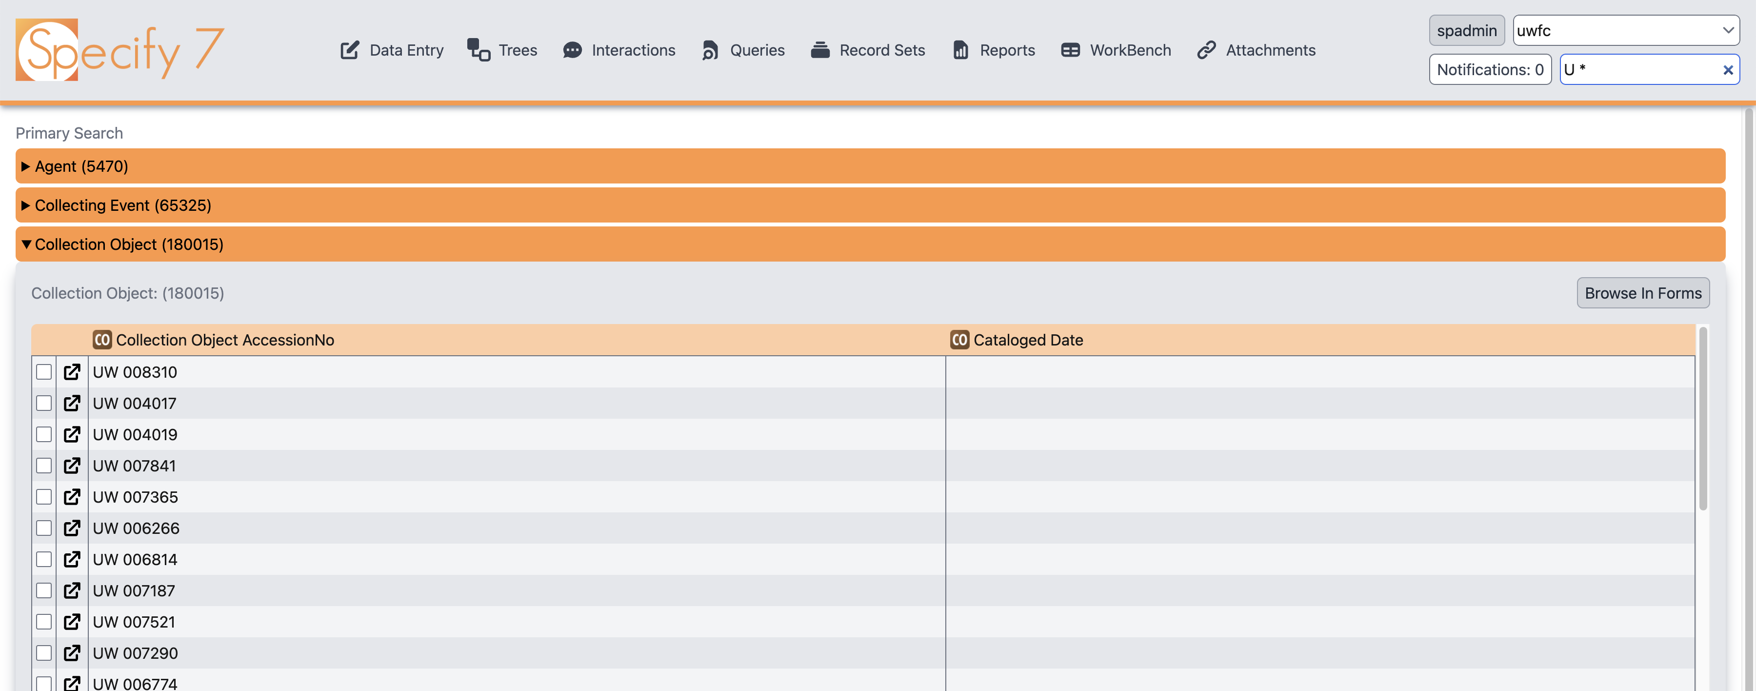Open record UW 006266 link icon

[x=72, y=528]
